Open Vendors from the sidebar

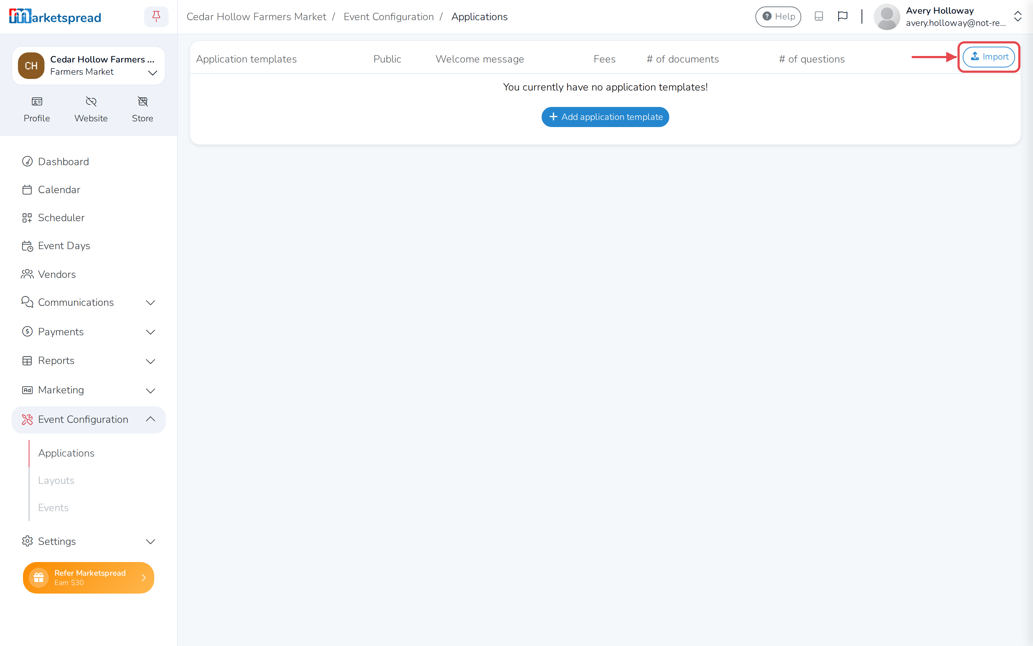[88, 274]
